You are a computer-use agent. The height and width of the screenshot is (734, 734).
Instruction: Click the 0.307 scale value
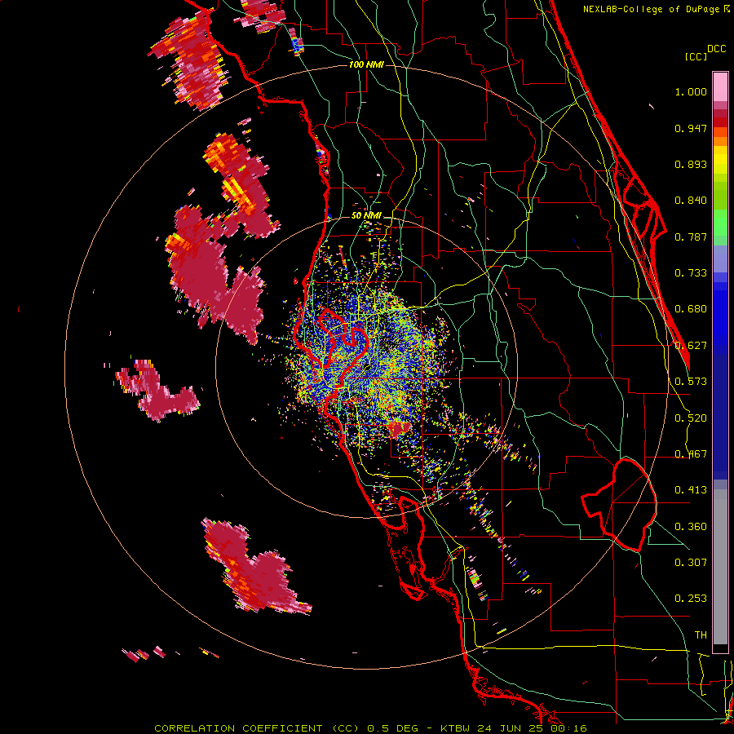(x=691, y=563)
